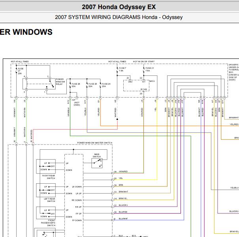The width and height of the screenshot is (239, 237).
Task: Click the 'LR DOWN' terminal label
Action: click(77, 187)
